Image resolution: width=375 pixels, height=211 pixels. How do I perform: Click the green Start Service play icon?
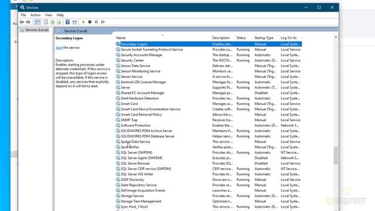(83, 22)
